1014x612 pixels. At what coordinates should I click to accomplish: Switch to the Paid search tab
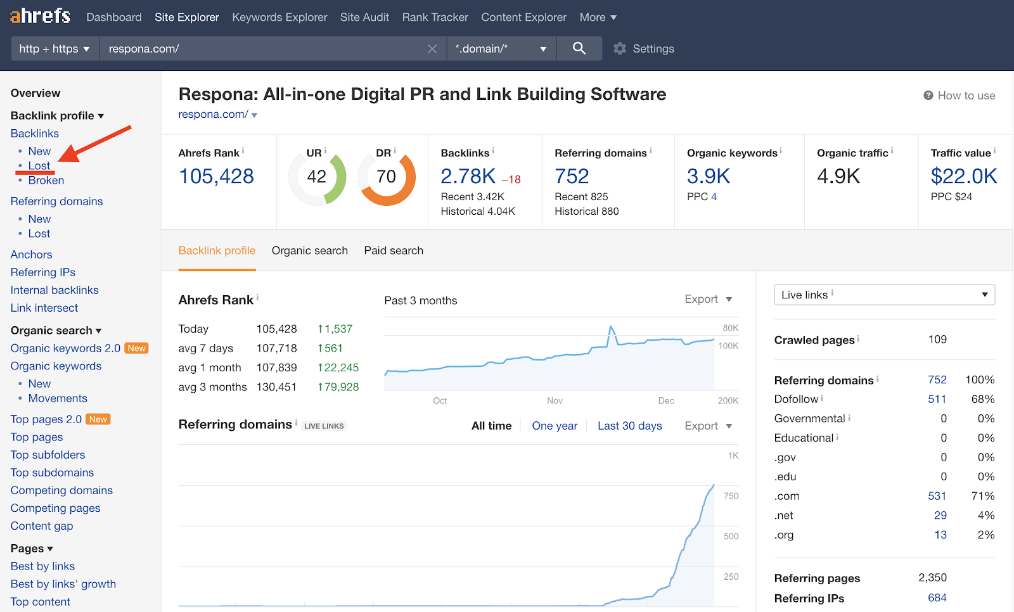pos(394,251)
